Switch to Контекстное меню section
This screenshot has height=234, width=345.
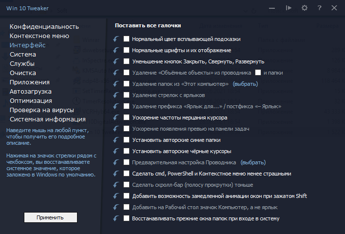39,36
